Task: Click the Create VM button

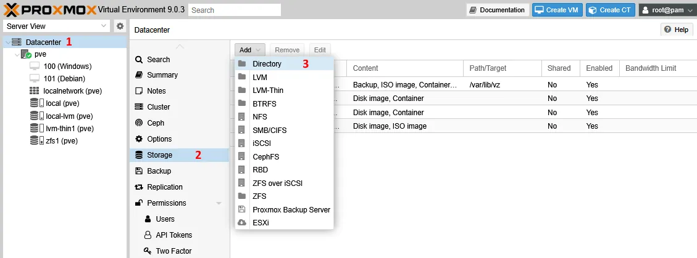Action: pos(557,10)
